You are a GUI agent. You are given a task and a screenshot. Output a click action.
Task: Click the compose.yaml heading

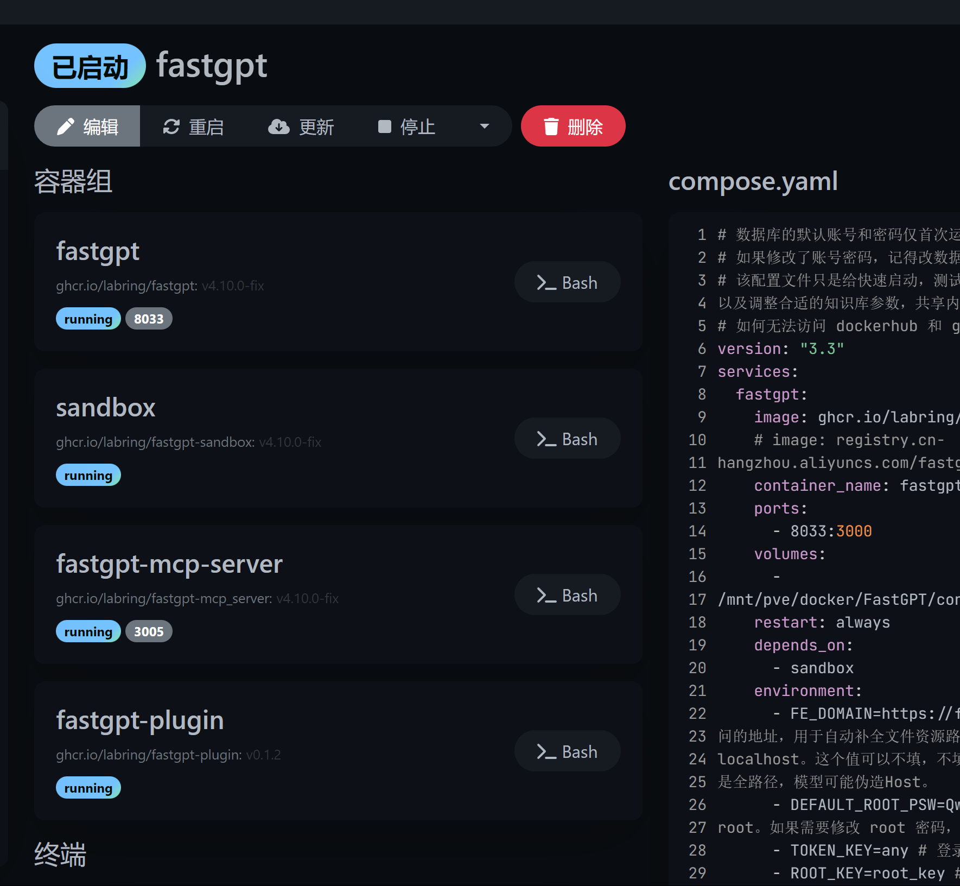[753, 181]
